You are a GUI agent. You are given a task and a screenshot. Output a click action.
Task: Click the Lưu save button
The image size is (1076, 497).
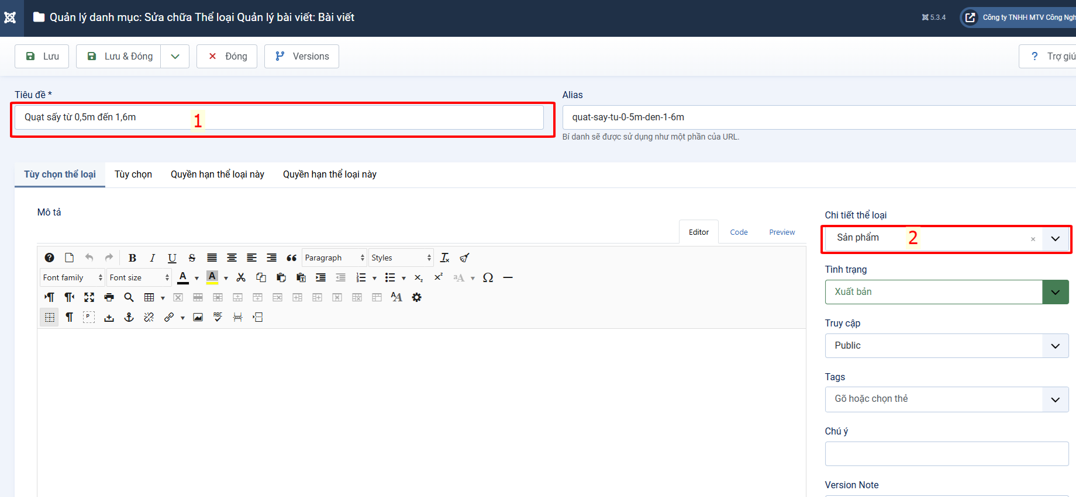click(42, 56)
